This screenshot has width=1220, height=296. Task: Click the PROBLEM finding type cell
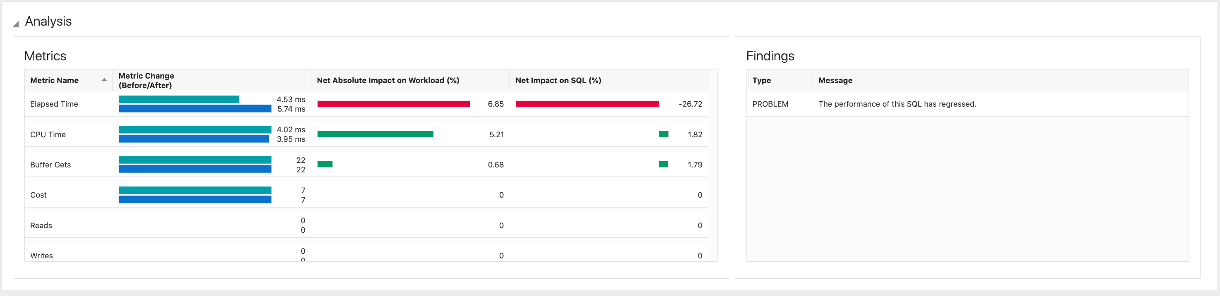click(x=770, y=104)
